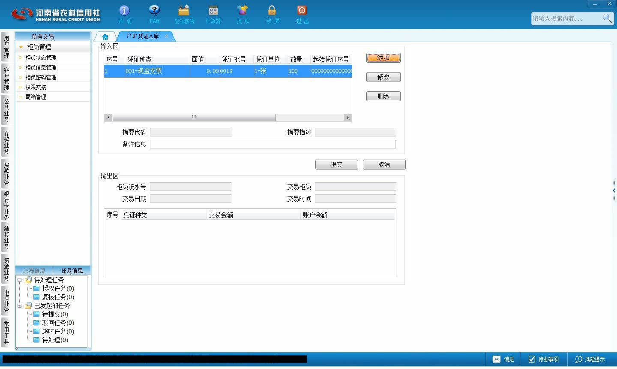Open 授权任务(0) folder
Image resolution: width=617 pixels, height=369 pixels.
(54, 288)
